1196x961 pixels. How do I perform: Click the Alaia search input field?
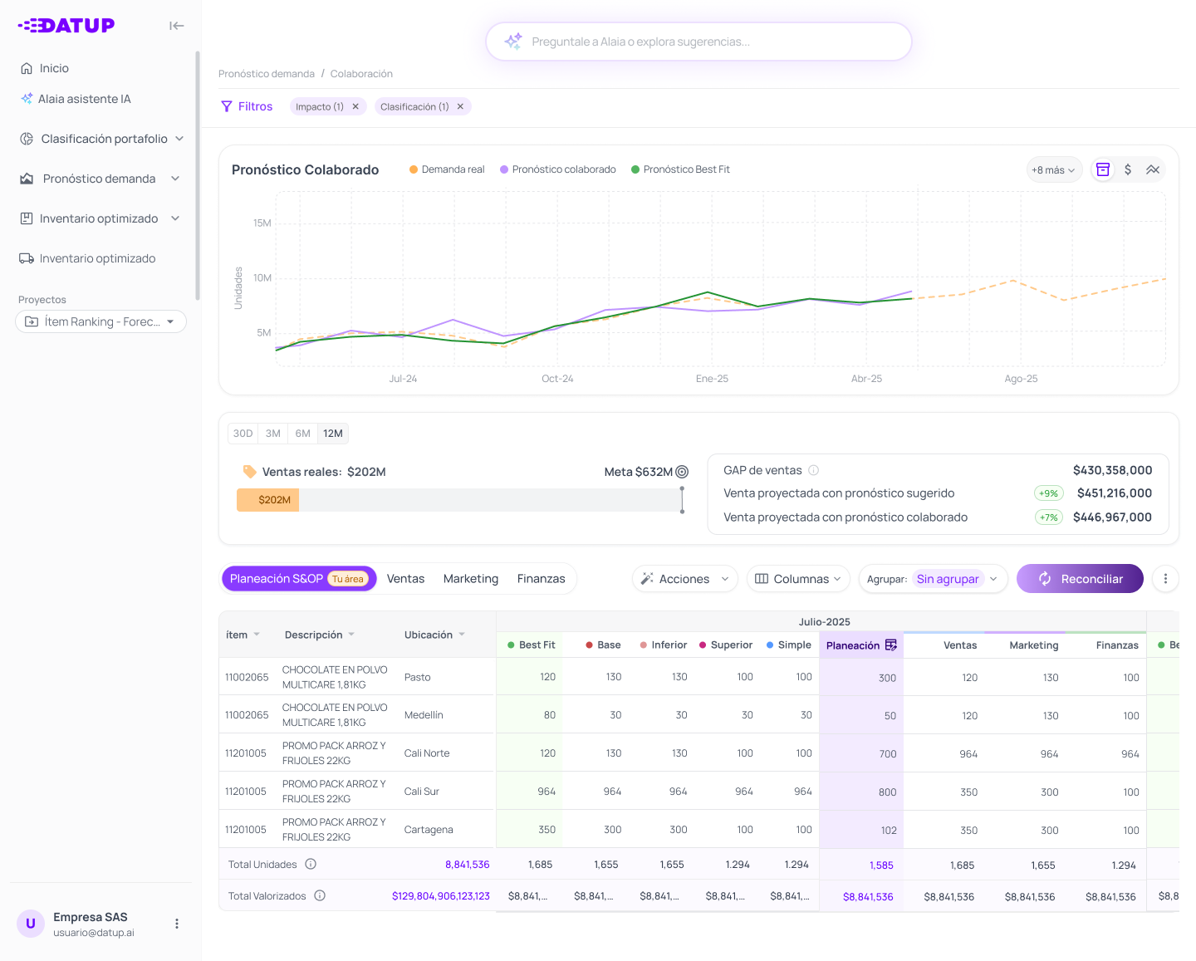coord(698,42)
